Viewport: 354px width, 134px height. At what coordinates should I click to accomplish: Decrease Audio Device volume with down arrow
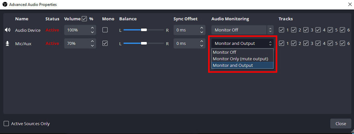[92, 32]
